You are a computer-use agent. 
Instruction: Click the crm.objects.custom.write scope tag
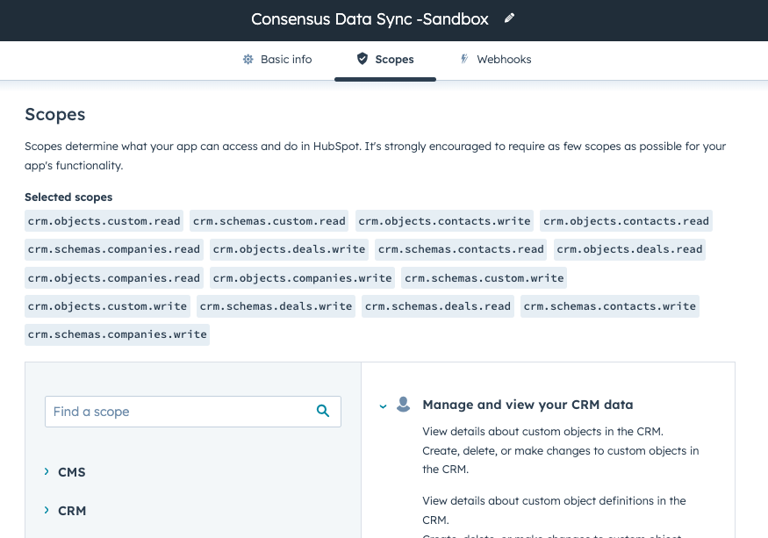107,306
